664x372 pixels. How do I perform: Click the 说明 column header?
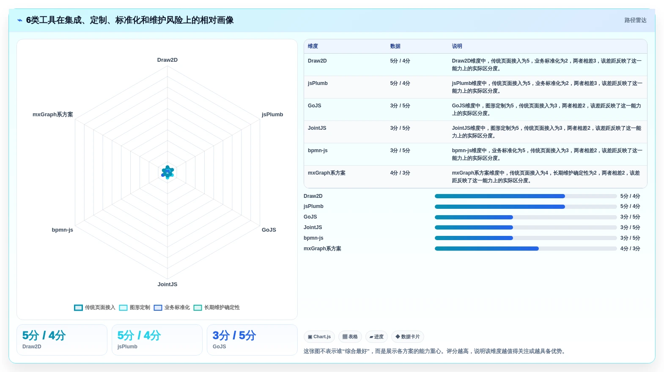coord(457,46)
